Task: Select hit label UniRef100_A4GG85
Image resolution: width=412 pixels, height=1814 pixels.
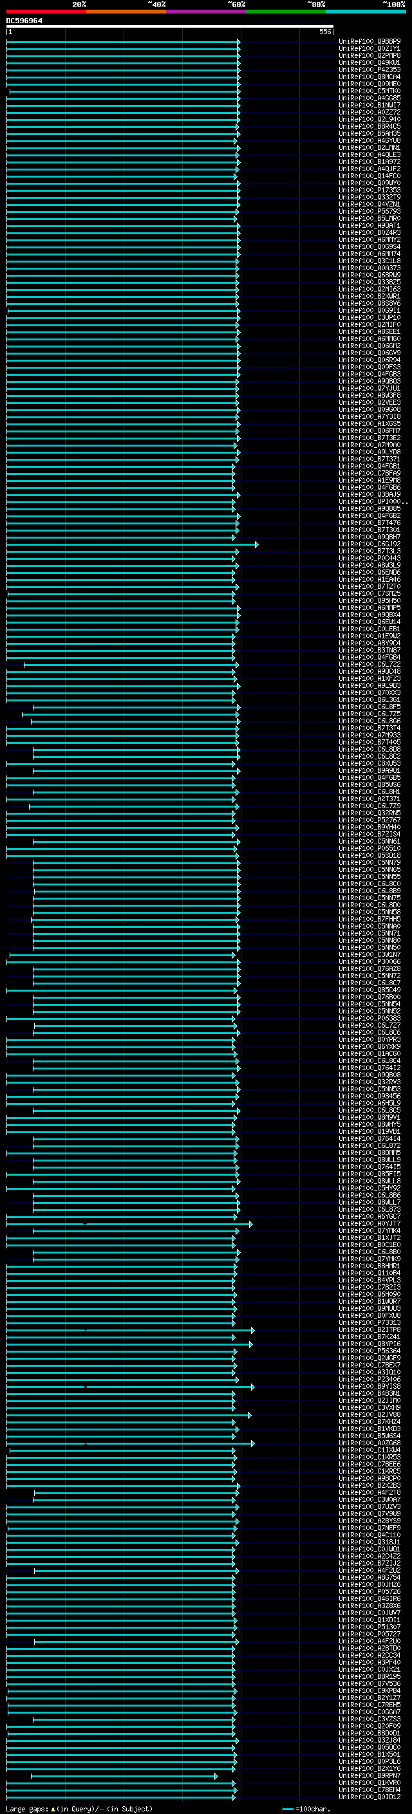Action: [370, 98]
